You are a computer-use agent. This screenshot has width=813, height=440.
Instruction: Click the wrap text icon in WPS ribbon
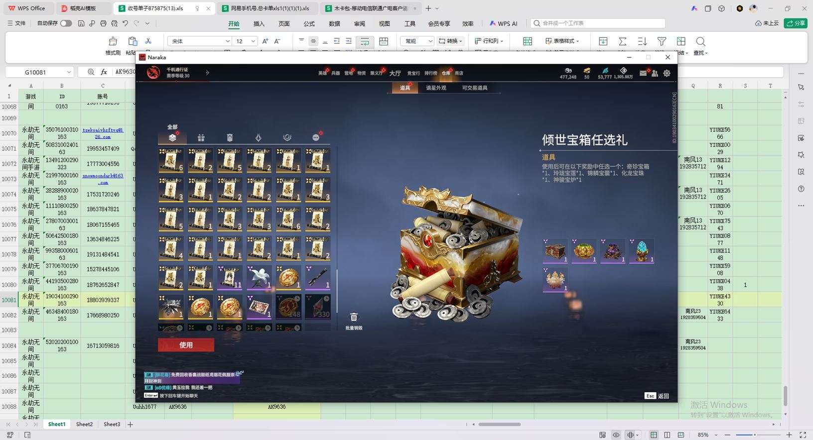(365, 41)
